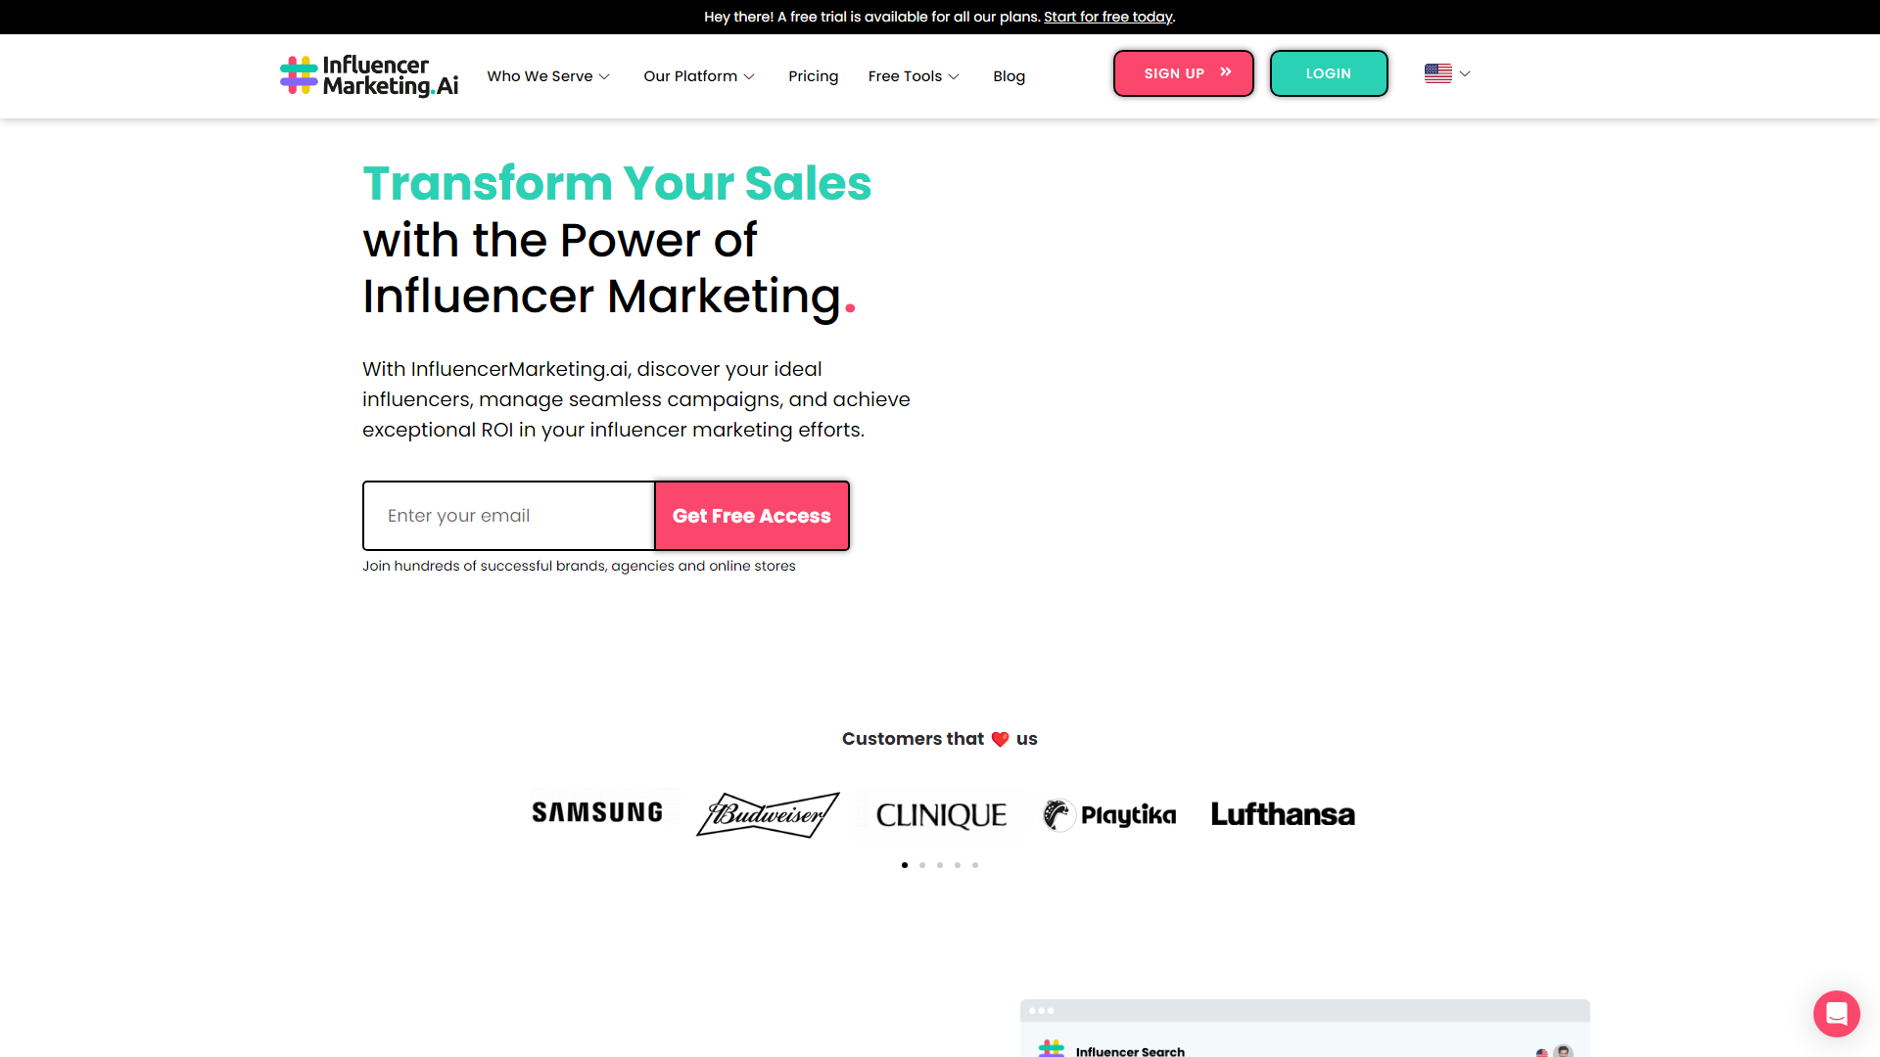The width and height of the screenshot is (1880, 1057).
Task: Click the Lufthansa customer logo
Action: (x=1283, y=814)
